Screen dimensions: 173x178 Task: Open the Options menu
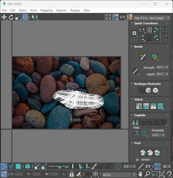click(61, 10)
